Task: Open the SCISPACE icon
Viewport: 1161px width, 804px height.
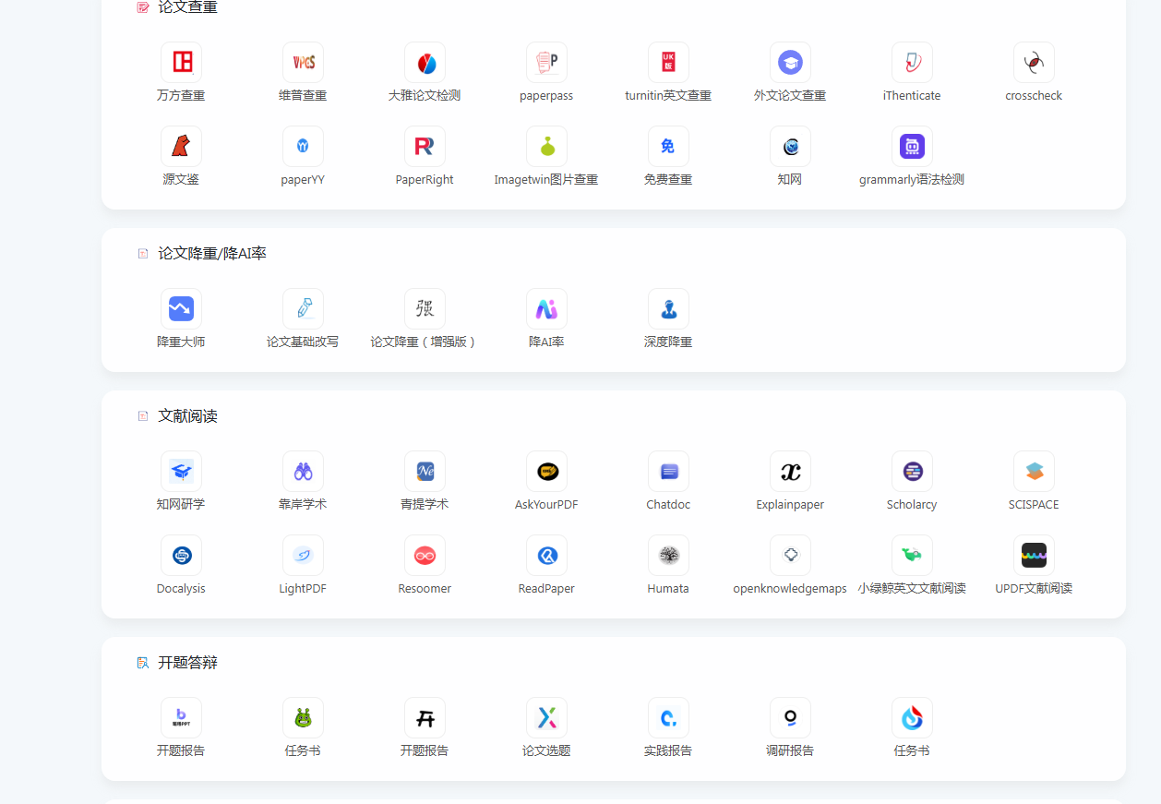Action: (x=1034, y=471)
